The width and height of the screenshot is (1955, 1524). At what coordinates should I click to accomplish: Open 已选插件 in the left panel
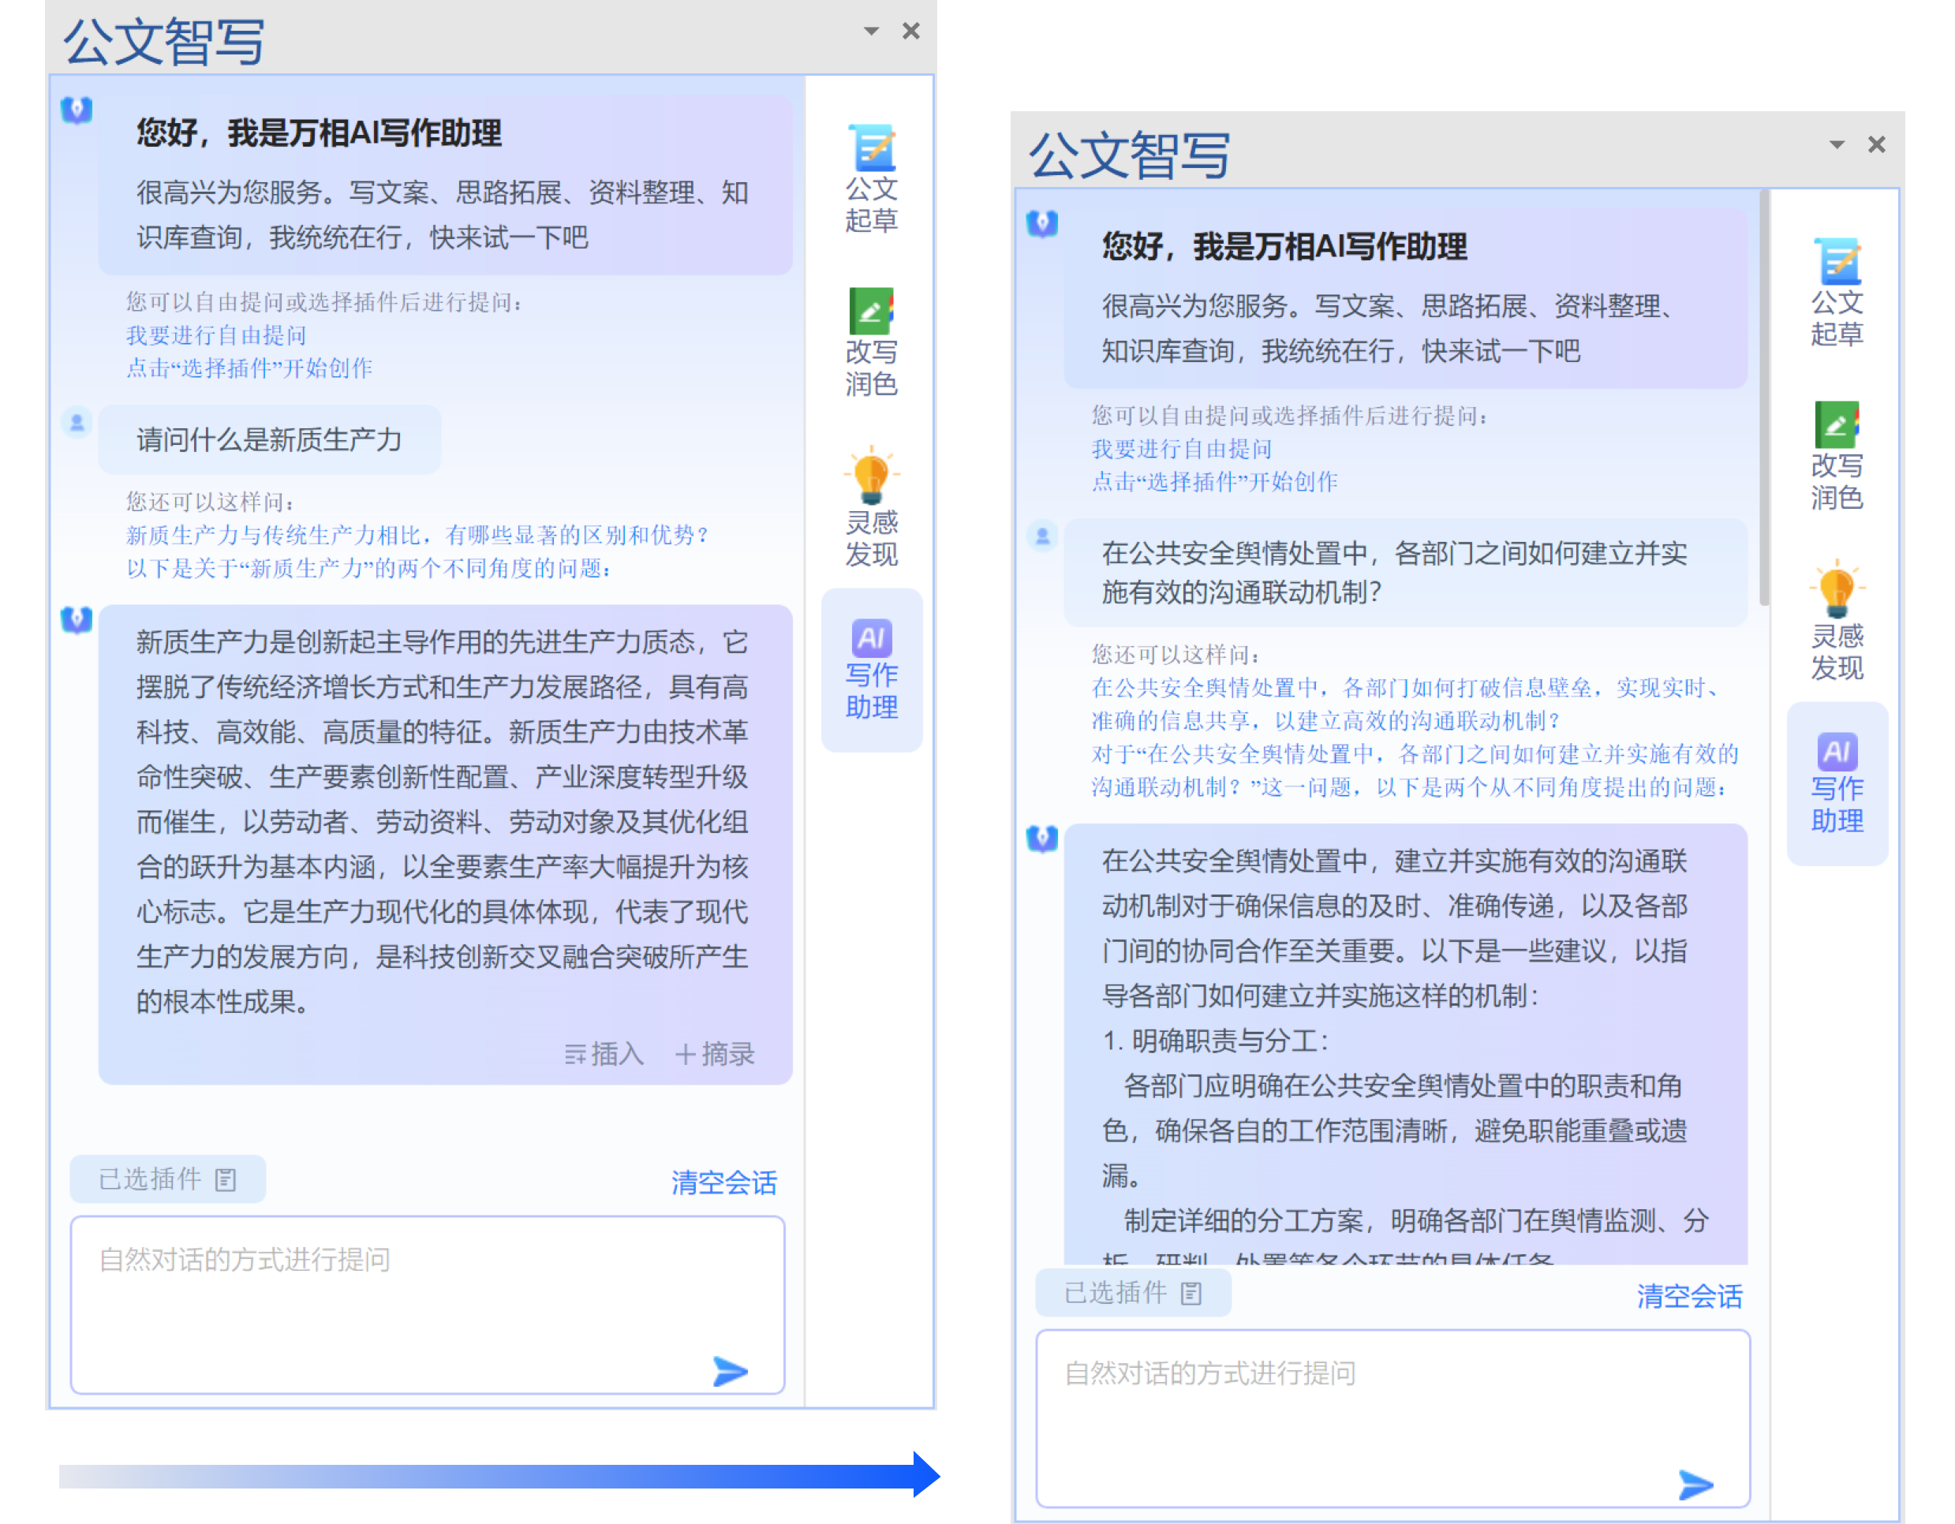pos(167,1179)
